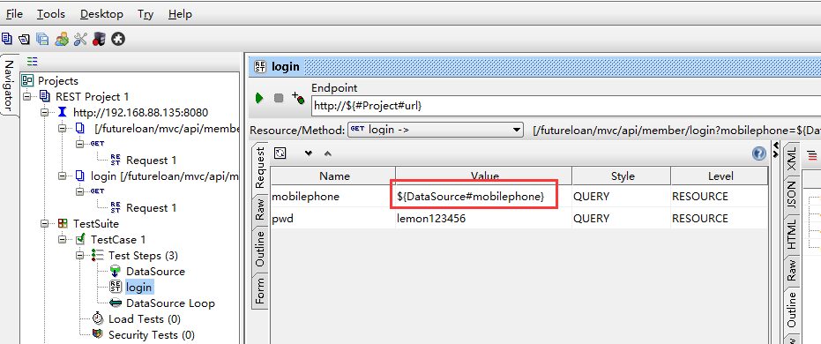Click the Import project toolbar icon
The width and height of the screenshot is (821, 344).
(x=24, y=39)
